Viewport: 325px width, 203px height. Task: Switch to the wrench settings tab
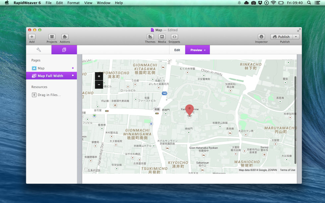click(39, 50)
